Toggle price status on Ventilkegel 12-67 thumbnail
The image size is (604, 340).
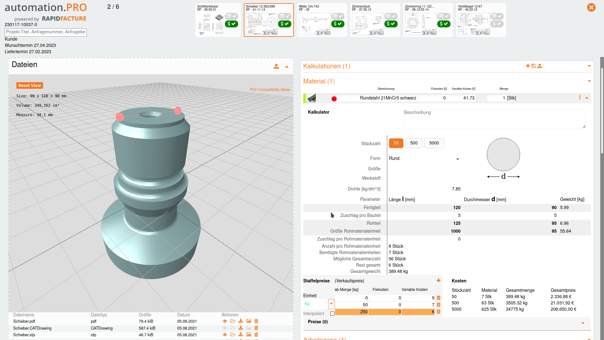click(497, 24)
